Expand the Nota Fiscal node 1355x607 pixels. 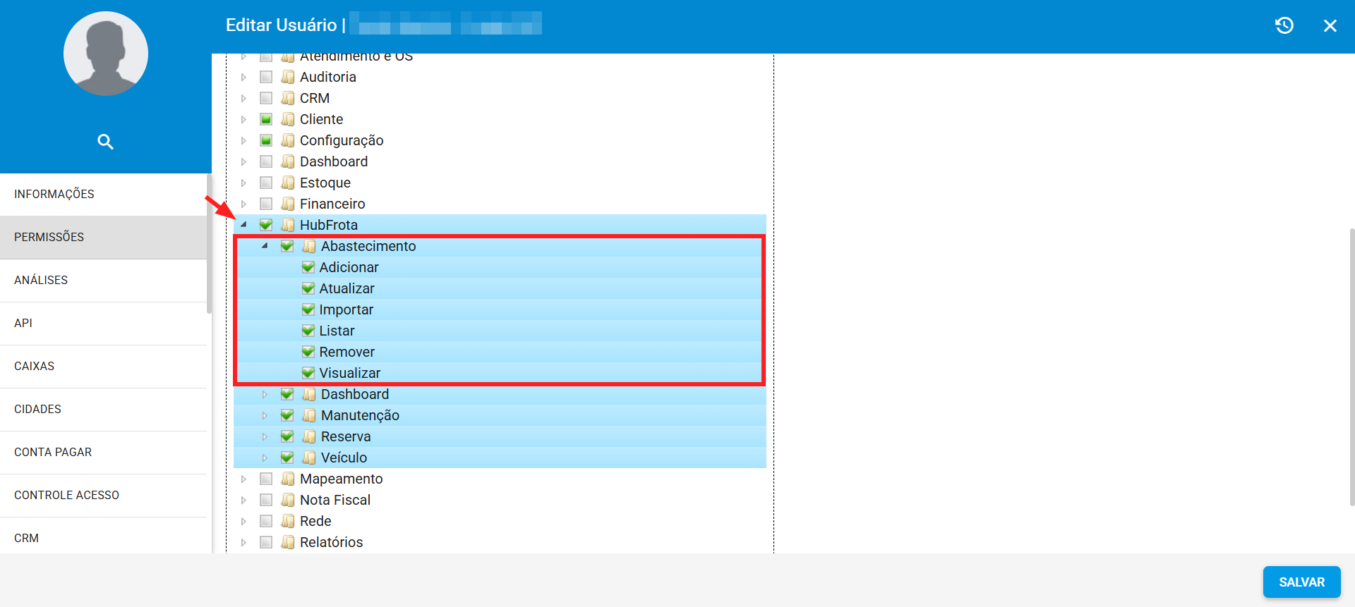point(243,500)
